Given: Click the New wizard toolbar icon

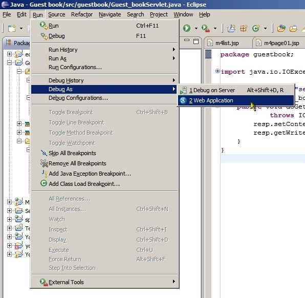Looking at the screenshot, I should click(x=12, y=29).
